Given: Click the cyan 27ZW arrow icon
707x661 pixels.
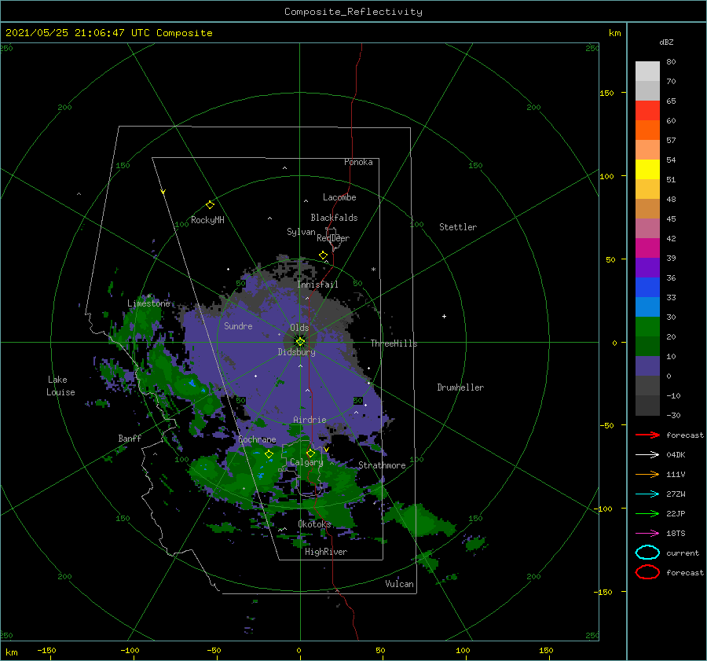Looking at the screenshot, I should point(647,494).
